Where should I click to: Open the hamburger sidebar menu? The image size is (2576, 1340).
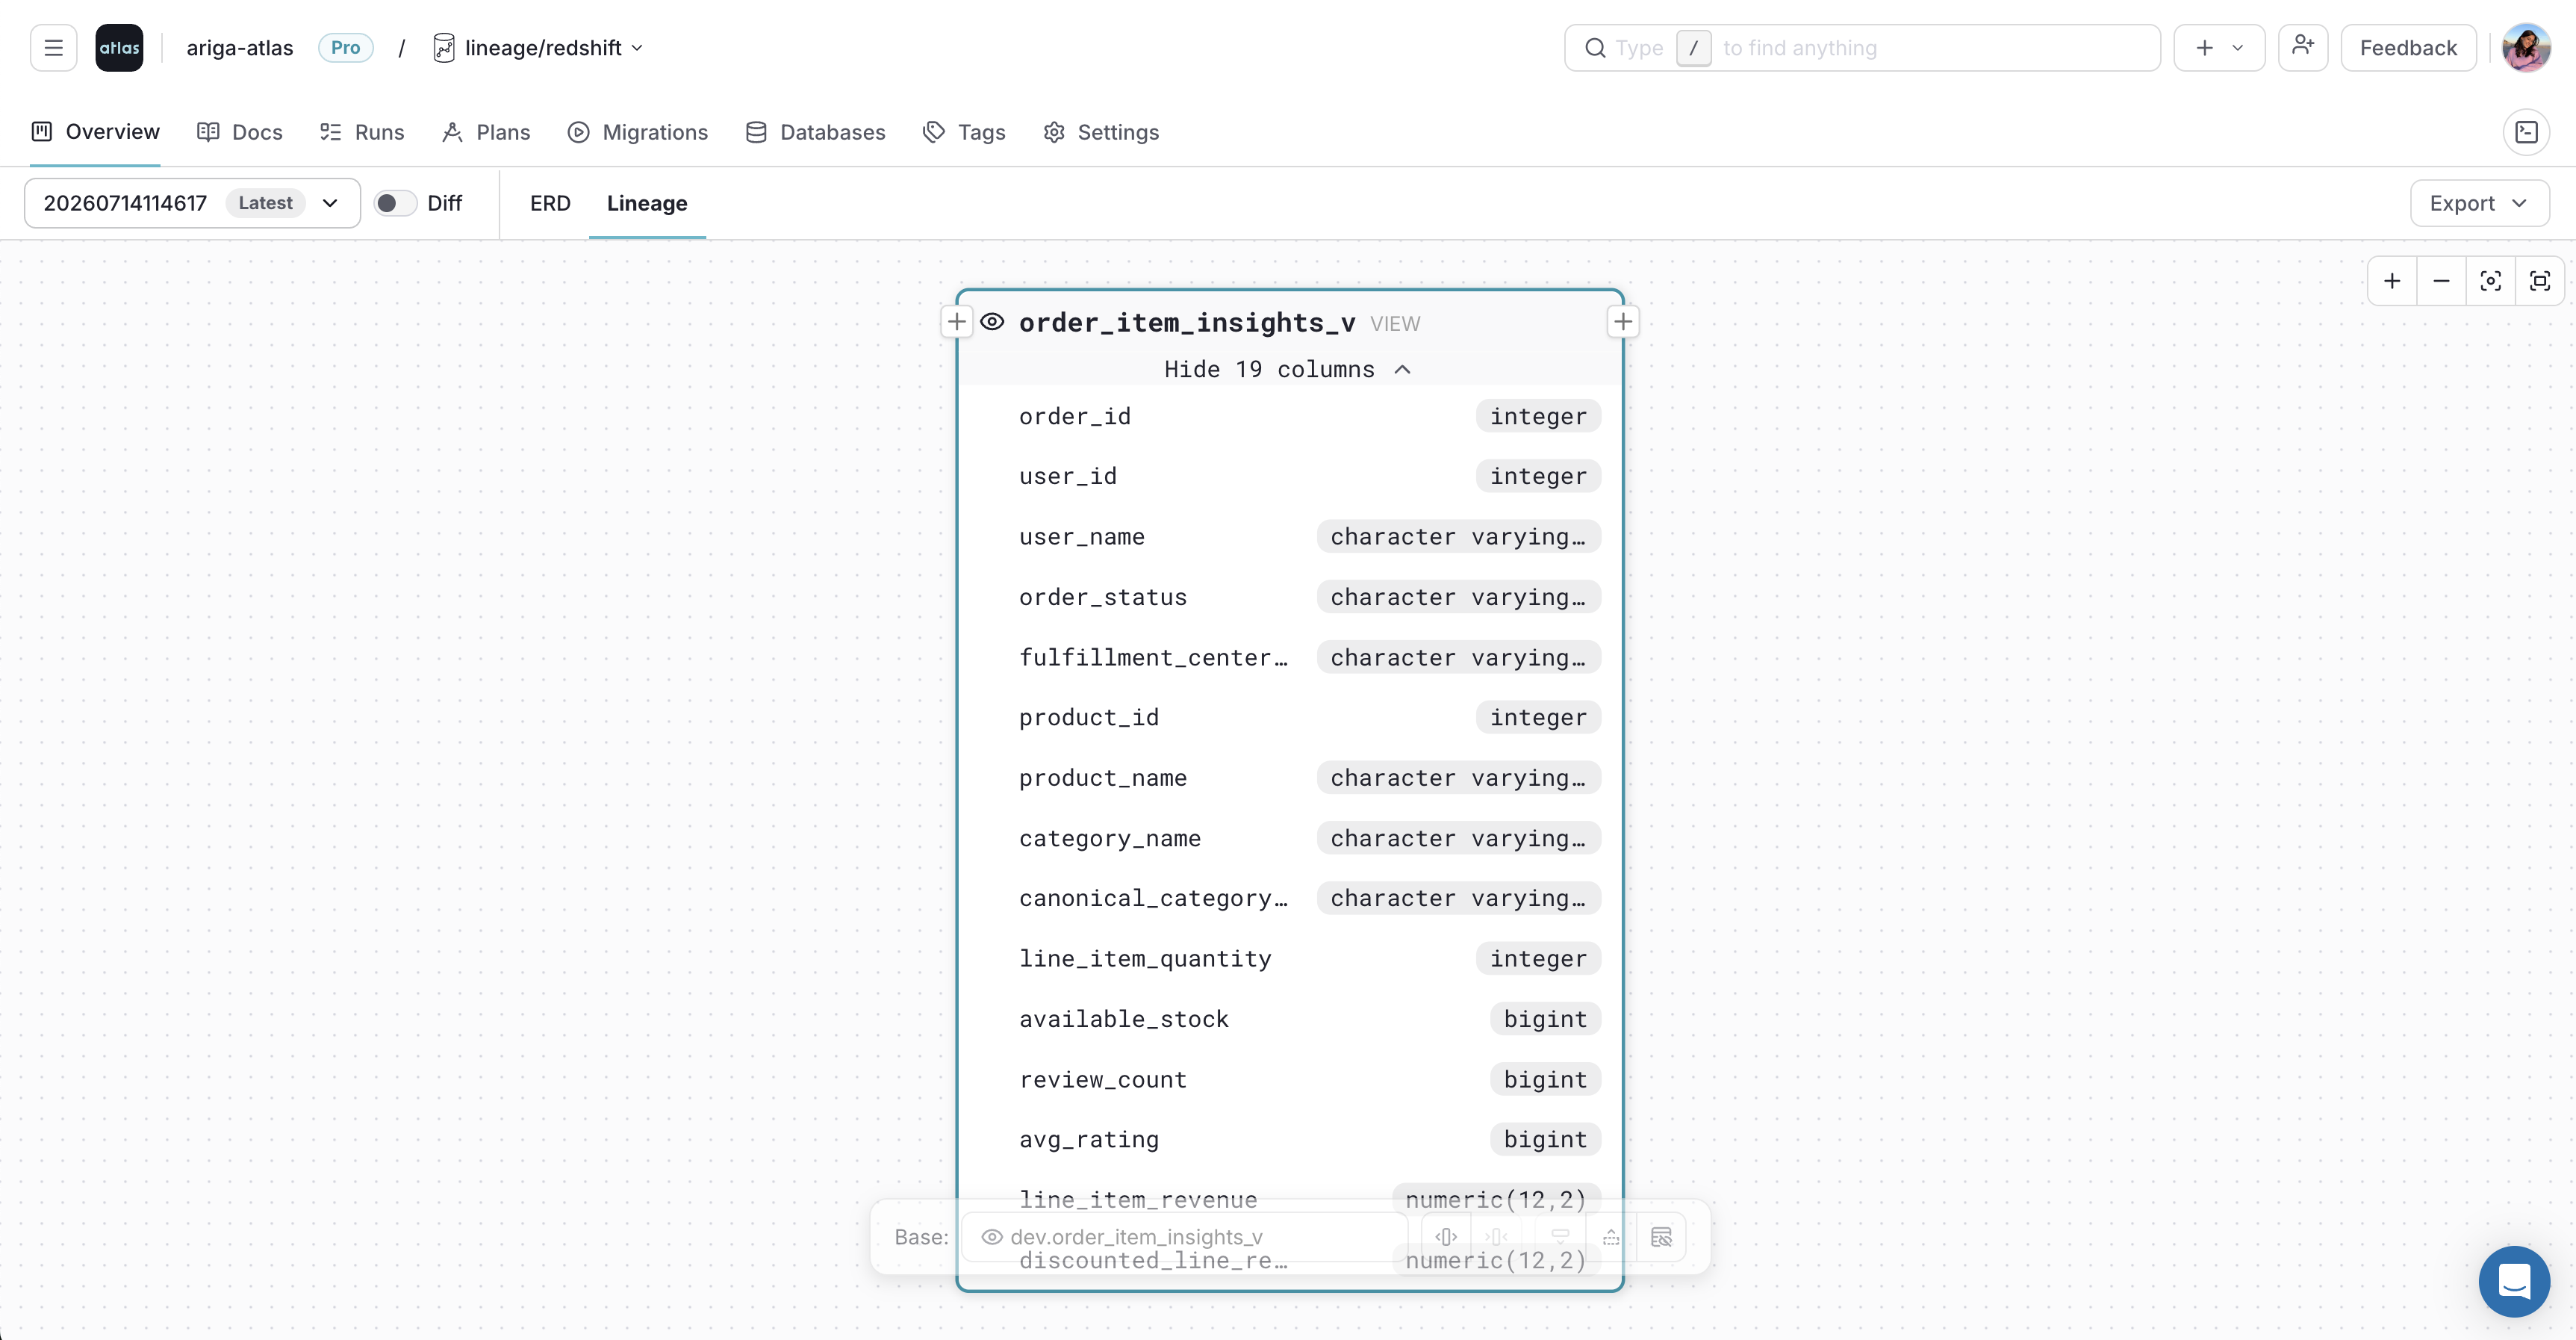click(53, 48)
